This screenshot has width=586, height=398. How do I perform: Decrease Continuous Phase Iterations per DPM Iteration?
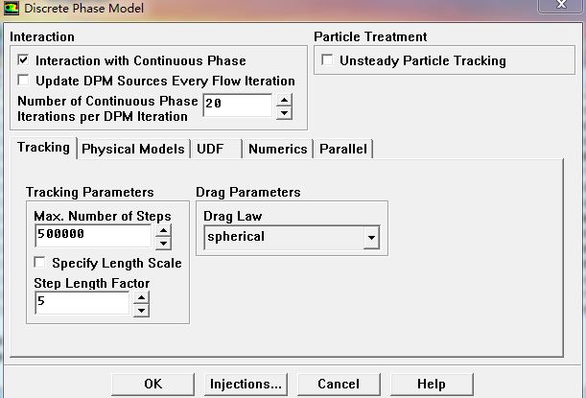pyautogui.click(x=284, y=112)
